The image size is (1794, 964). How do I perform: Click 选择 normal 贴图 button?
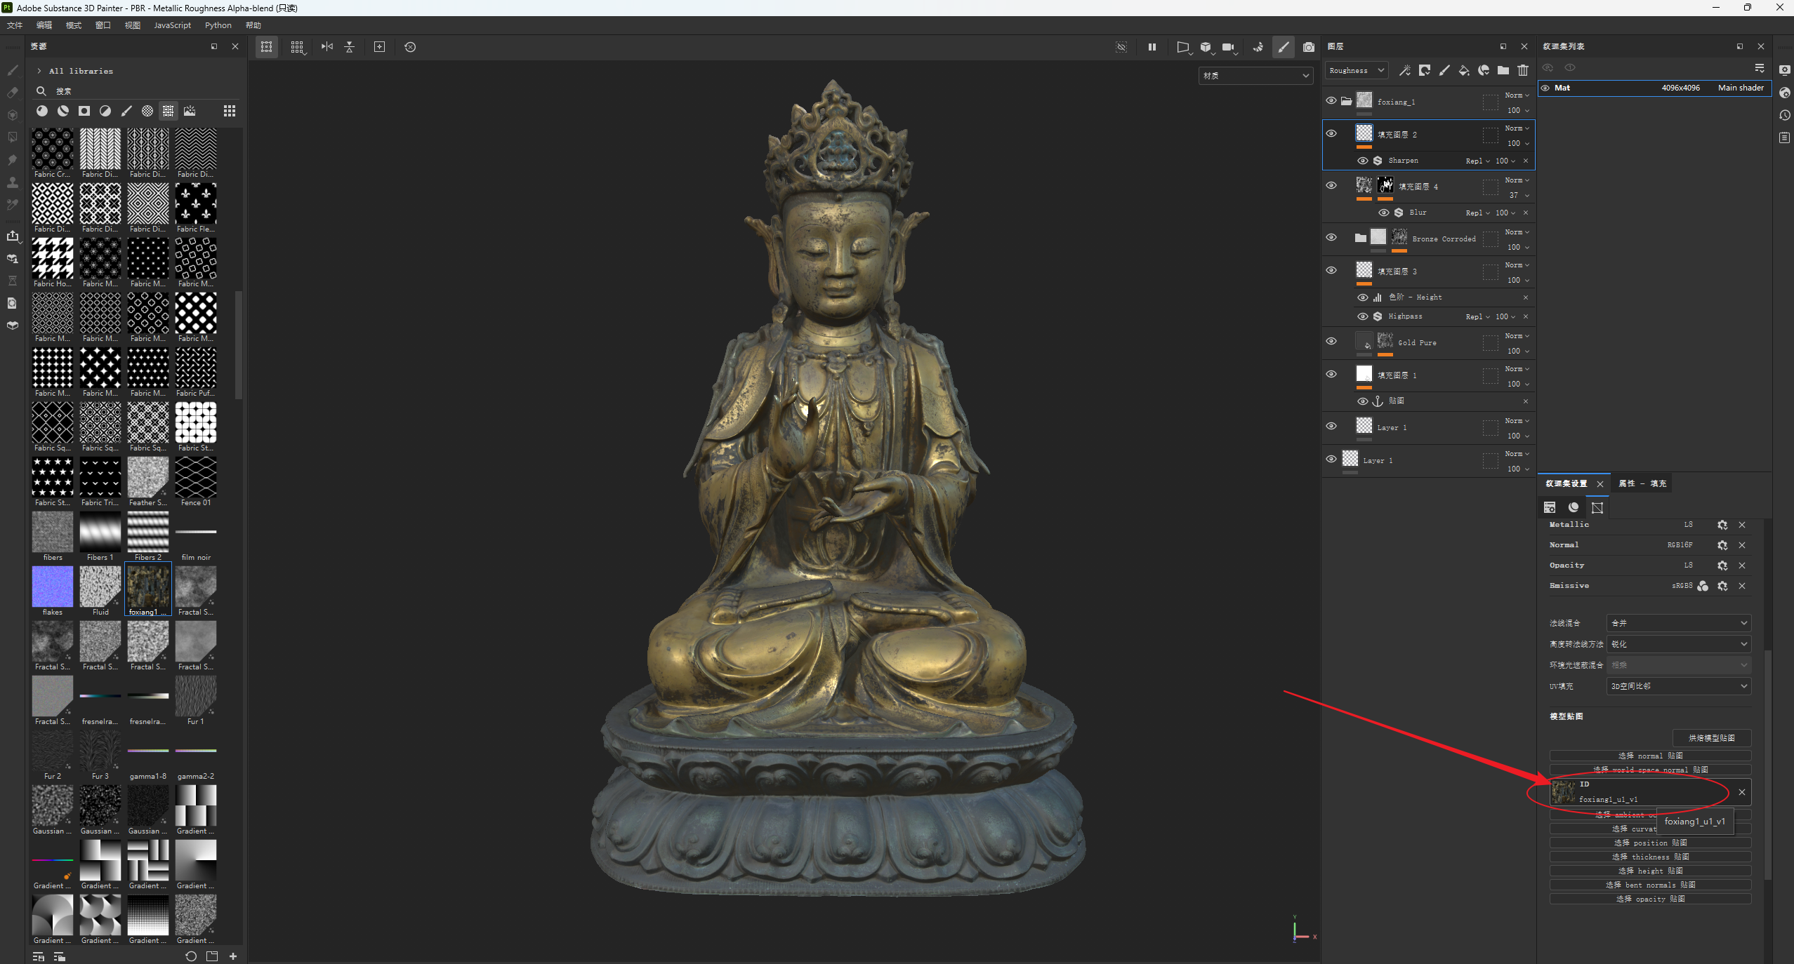click(1650, 756)
